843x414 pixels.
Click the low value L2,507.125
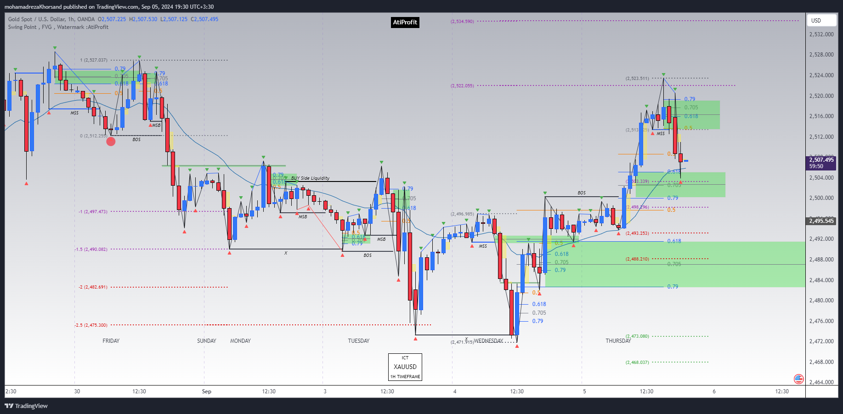(174, 19)
